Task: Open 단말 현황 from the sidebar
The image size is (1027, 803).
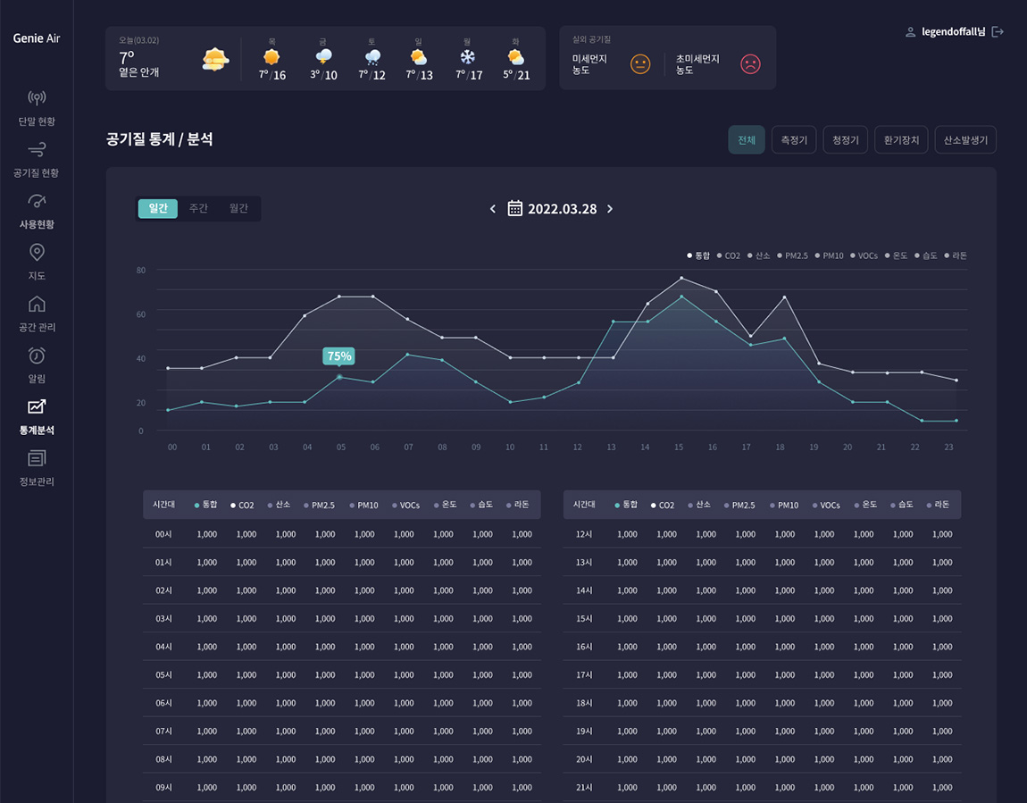Action: click(x=37, y=106)
